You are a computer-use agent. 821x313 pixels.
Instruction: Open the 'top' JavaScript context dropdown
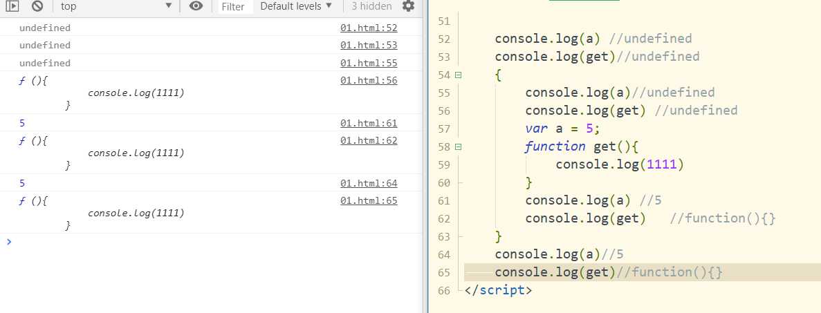(x=116, y=6)
